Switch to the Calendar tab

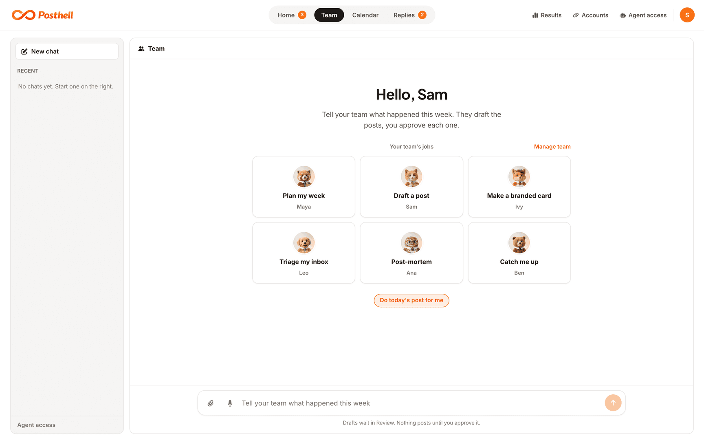pos(365,15)
